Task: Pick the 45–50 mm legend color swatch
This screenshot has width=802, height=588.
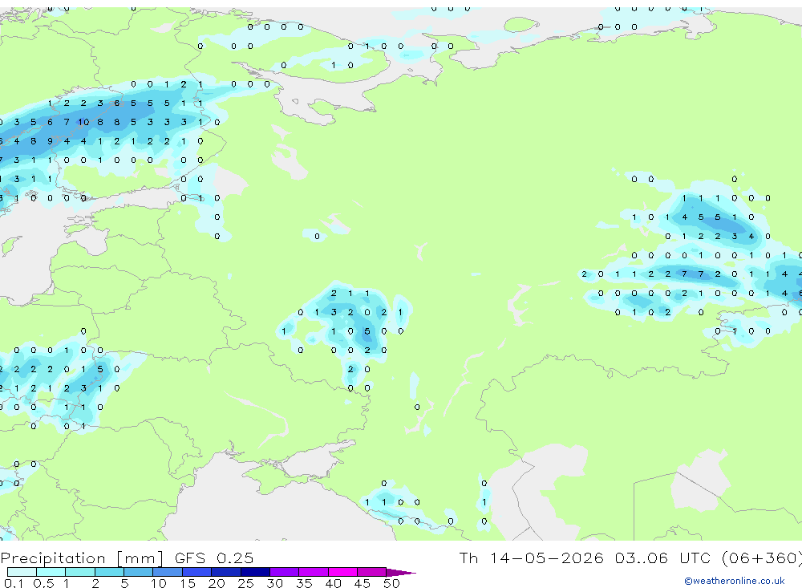Action: [x=372, y=572]
